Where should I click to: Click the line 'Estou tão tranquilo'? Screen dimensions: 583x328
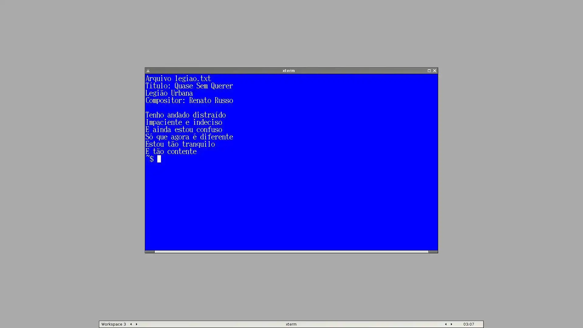(x=180, y=144)
